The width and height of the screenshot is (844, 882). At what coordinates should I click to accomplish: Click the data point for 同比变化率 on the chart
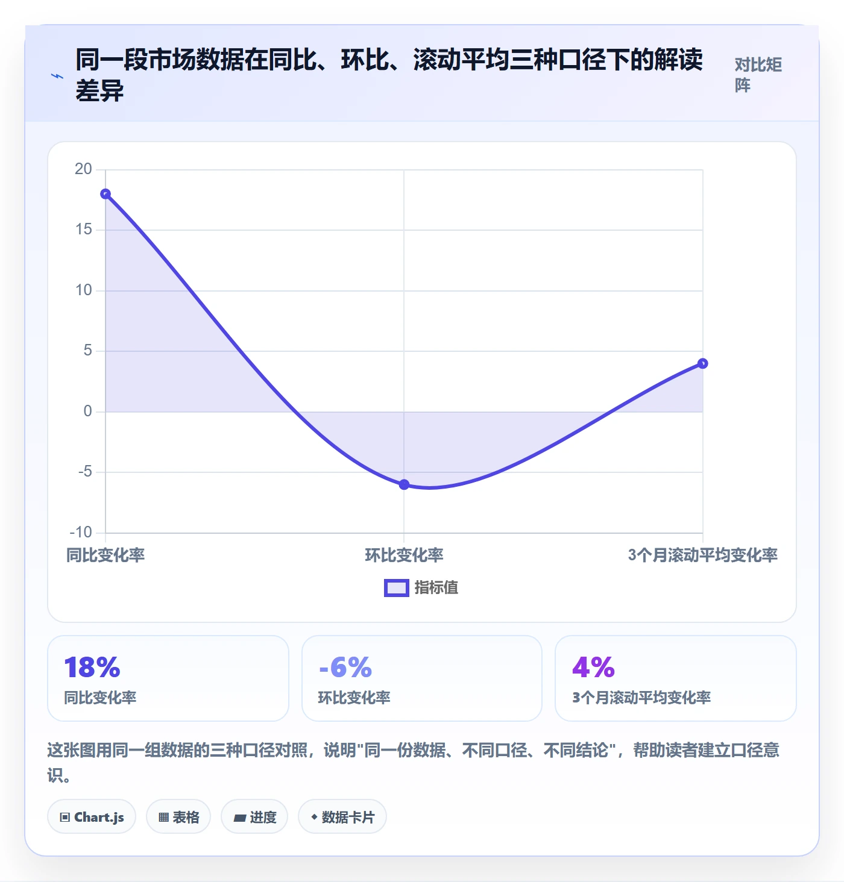tap(105, 194)
